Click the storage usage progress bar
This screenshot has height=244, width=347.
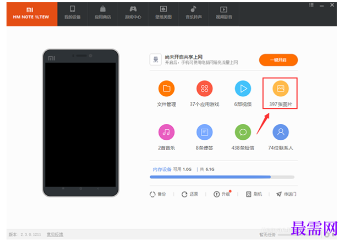[222, 177]
